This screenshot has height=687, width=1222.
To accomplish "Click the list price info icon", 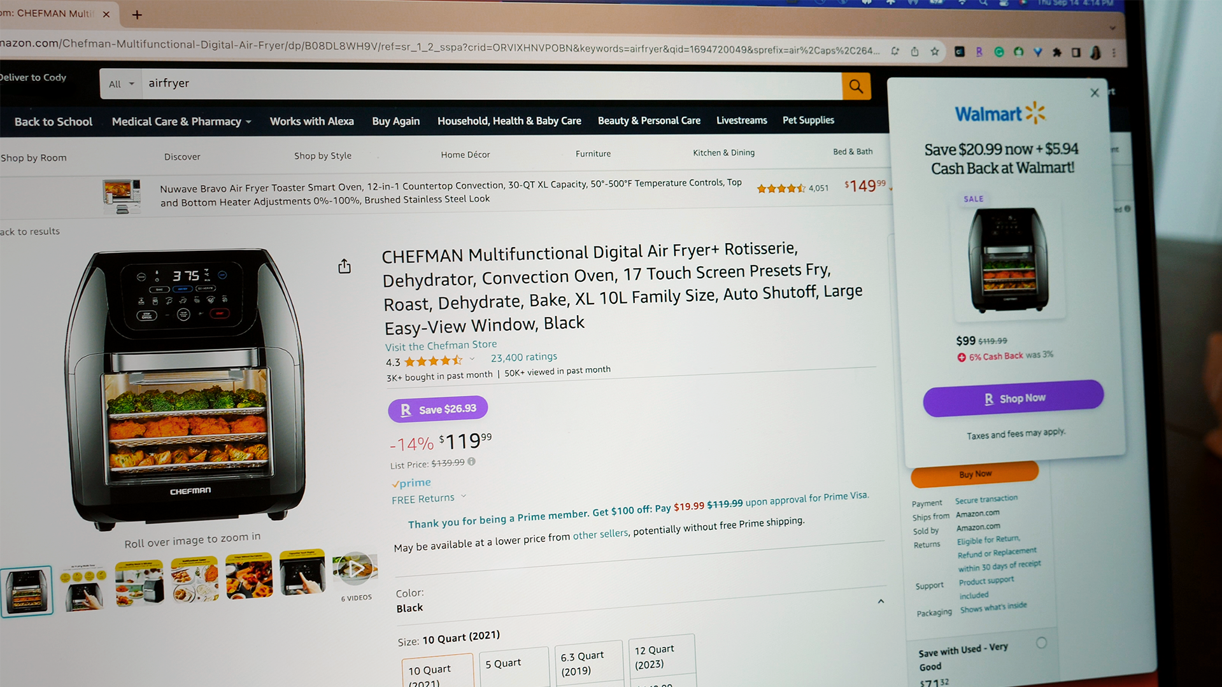I will (472, 462).
